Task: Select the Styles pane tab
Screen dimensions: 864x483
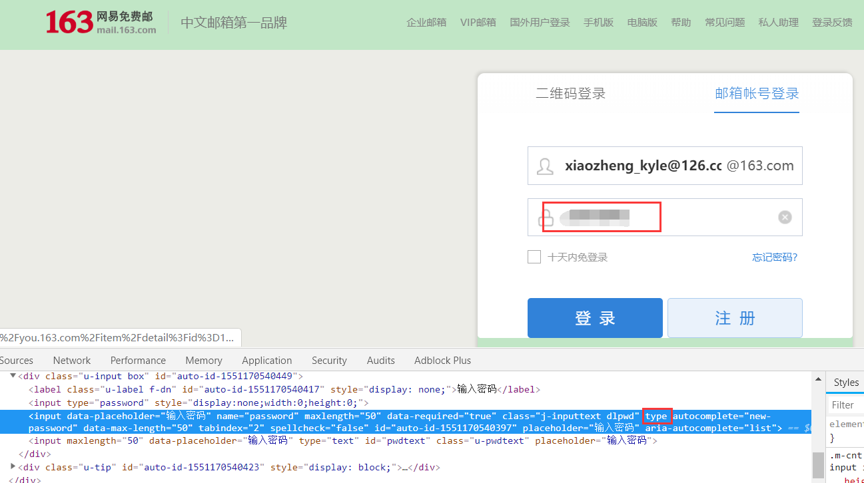Action: tap(846, 382)
